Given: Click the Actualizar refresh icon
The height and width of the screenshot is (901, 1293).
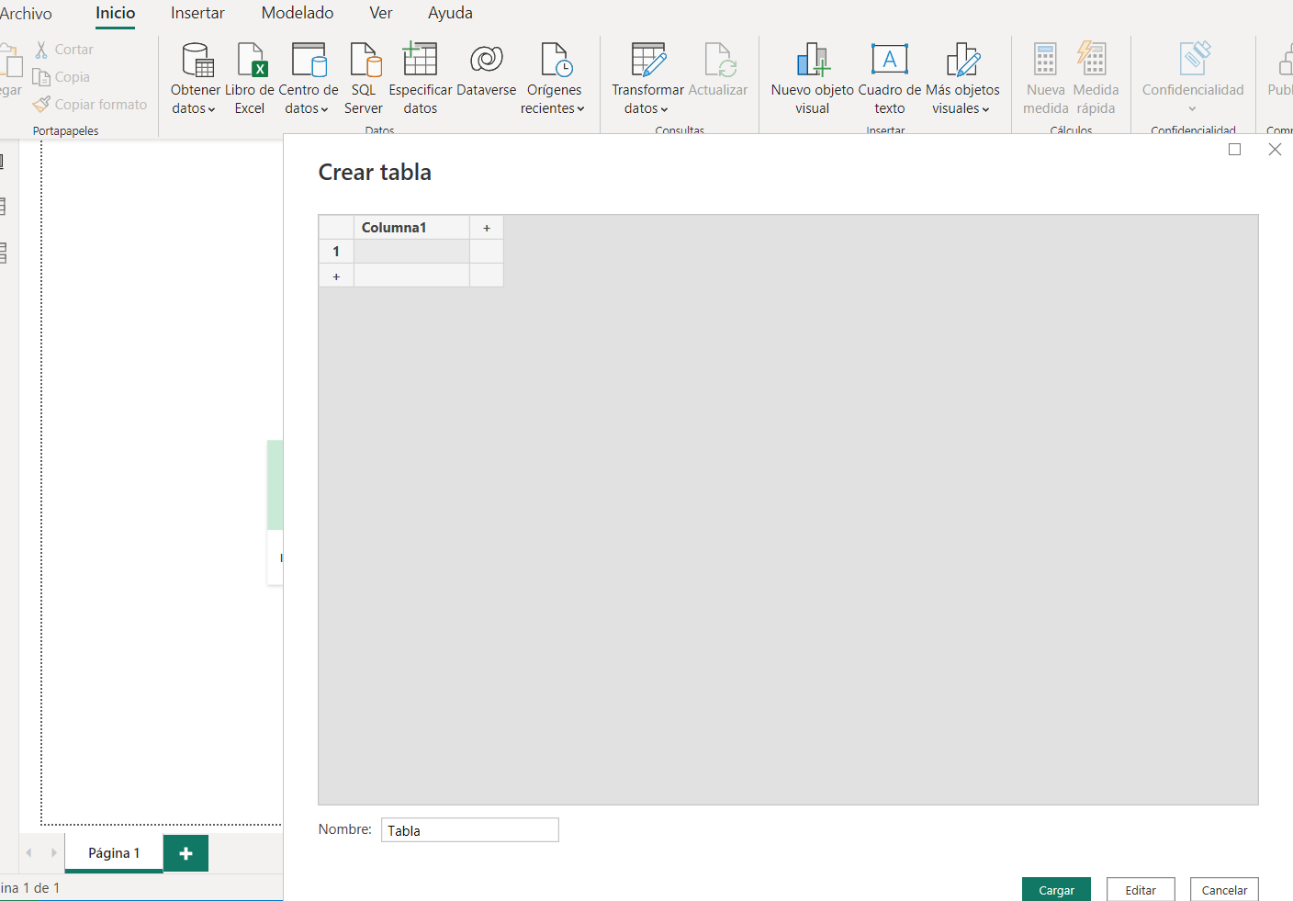Looking at the screenshot, I should click(720, 59).
